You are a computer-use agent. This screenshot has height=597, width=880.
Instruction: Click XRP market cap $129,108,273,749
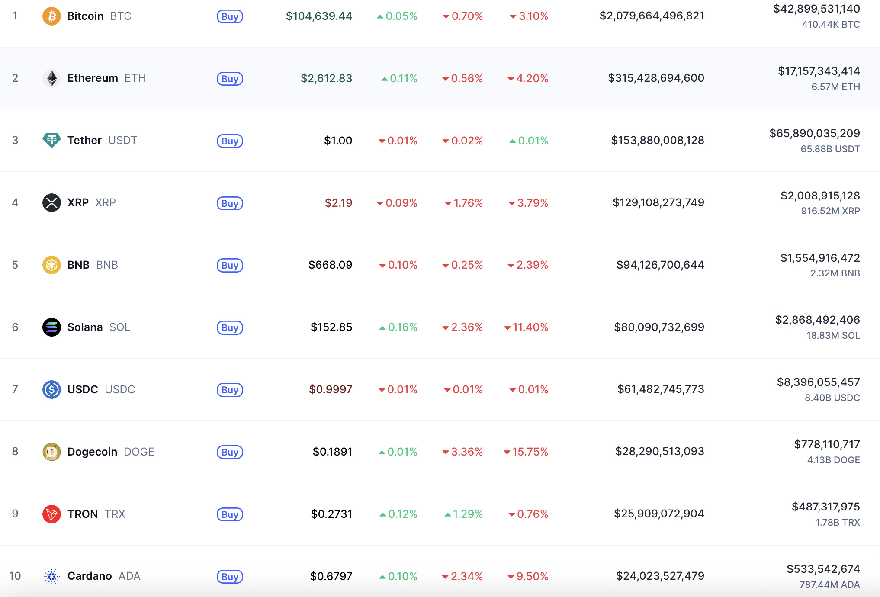[658, 202]
